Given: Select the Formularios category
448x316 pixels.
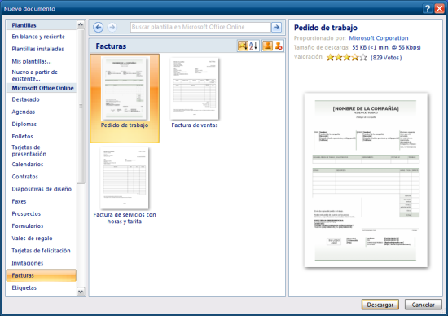Looking at the screenshot, I should (28, 226).
